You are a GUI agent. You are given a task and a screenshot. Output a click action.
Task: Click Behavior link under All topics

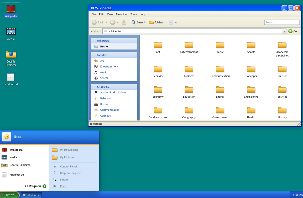[x=106, y=98]
